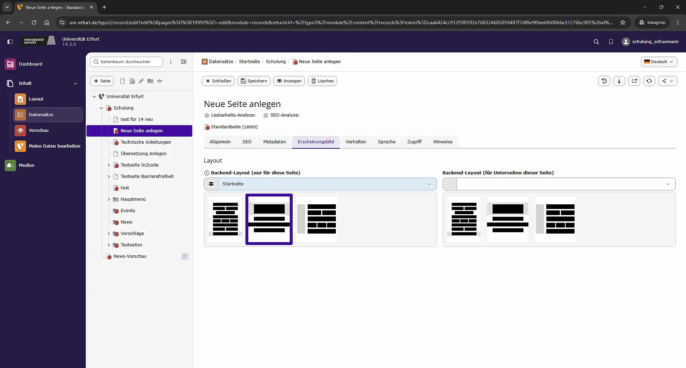Open the Layout module icon
The width and height of the screenshot is (686, 368).
point(20,99)
